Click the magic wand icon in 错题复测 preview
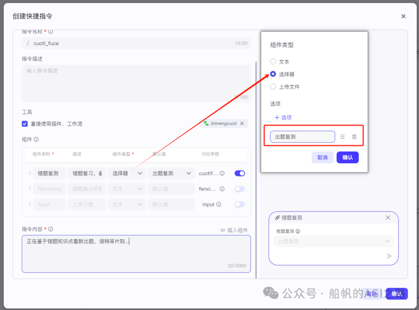This screenshot has width=419, height=310. [x=277, y=218]
